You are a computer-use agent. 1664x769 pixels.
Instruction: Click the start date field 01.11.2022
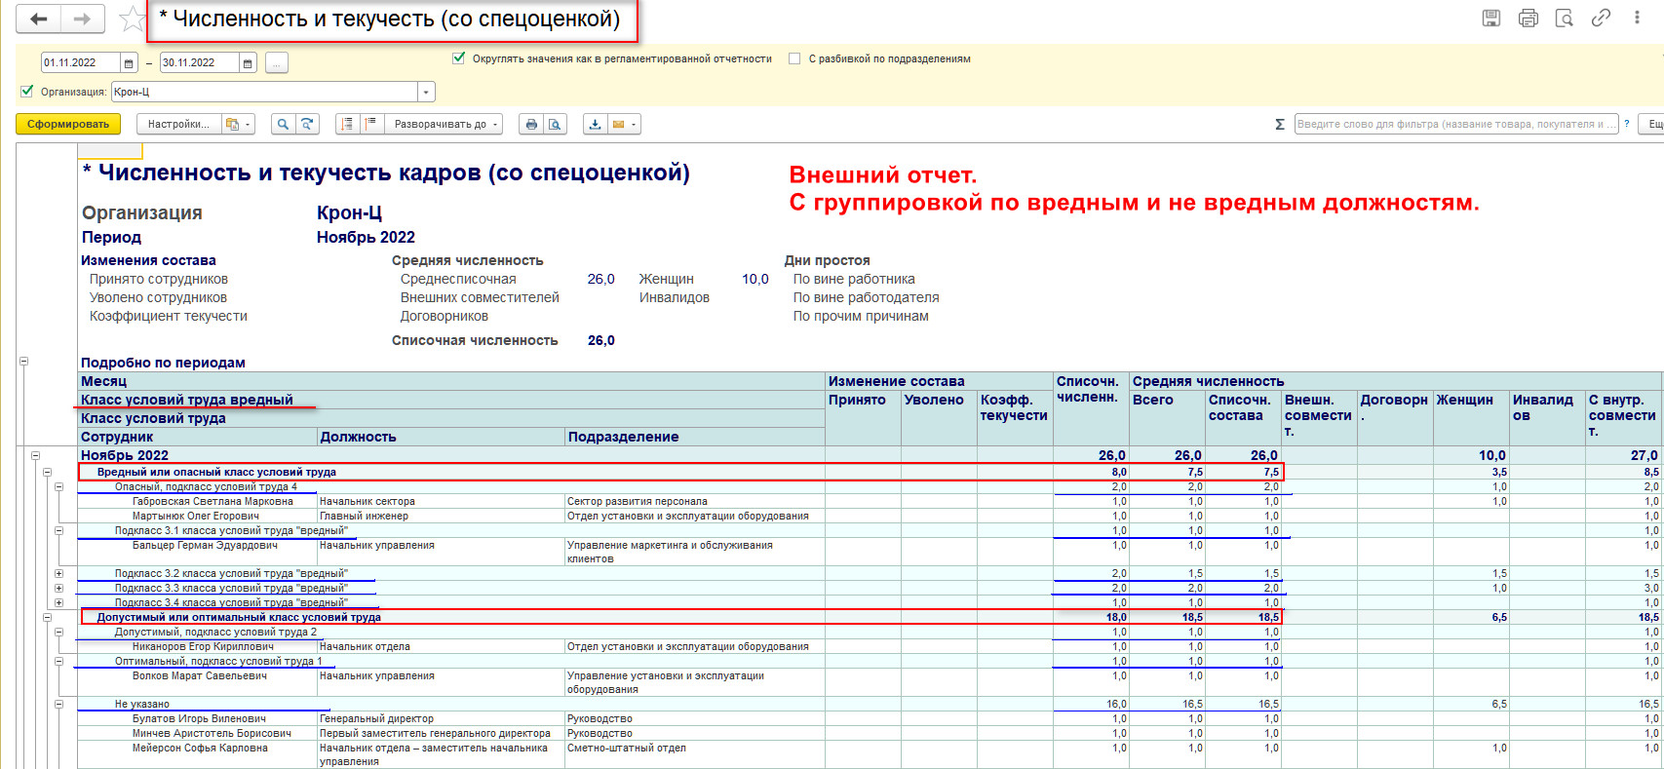coord(80,63)
